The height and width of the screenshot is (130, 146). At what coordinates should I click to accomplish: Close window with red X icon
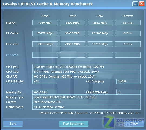tap(141, 4)
